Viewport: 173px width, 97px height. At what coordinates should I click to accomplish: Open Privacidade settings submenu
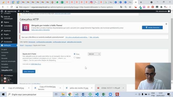pos(5,67)
